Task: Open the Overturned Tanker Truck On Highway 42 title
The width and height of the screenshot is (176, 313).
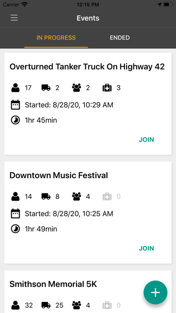Action: click(x=87, y=67)
